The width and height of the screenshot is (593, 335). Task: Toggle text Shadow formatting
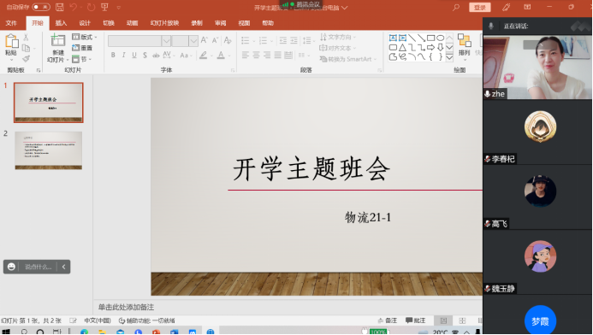click(x=145, y=56)
